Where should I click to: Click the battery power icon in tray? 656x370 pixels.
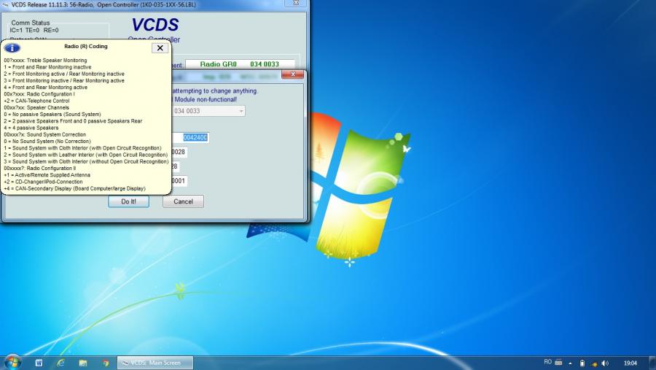pyautogui.click(x=582, y=363)
